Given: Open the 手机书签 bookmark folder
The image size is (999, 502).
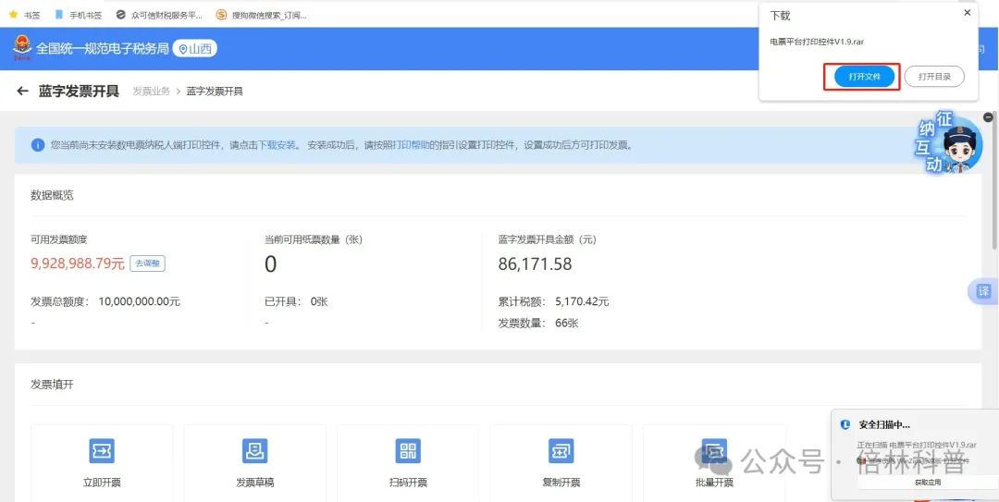Looking at the screenshot, I should [78, 15].
